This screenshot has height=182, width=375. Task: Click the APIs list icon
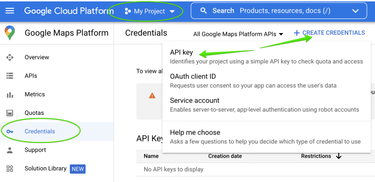10,76
